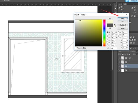Click the web-safe color small swatch
The width and height of the screenshot is (138, 103).
(115, 26)
